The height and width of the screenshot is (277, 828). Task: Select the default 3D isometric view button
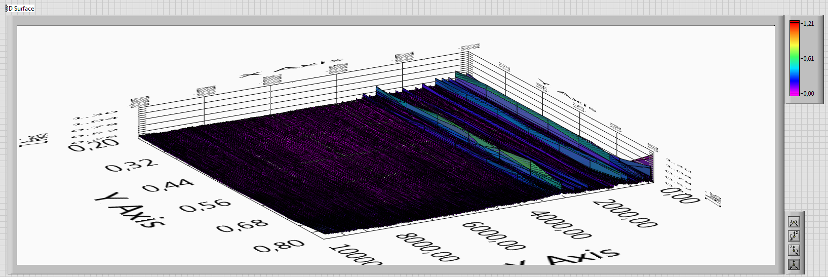point(794,264)
